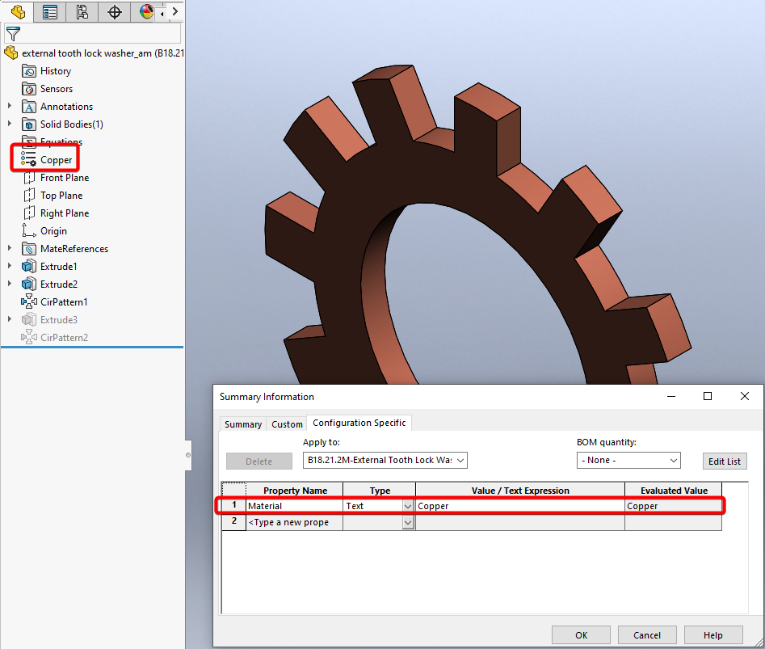The height and width of the screenshot is (649, 765).
Task: Select row 1 header in properties table
Action: click(234, 505)
